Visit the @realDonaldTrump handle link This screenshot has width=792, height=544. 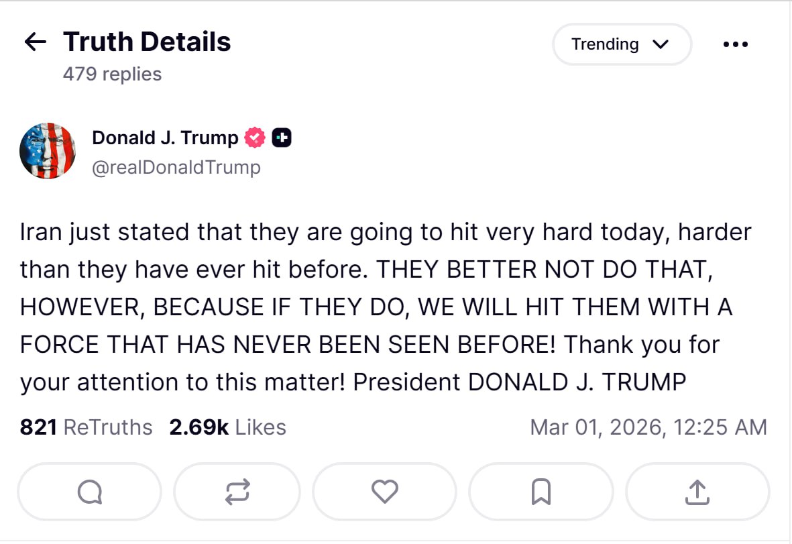point(176,166)
